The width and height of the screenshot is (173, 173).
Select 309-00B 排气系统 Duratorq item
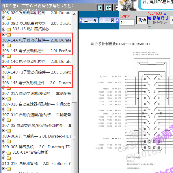[37, 147]
